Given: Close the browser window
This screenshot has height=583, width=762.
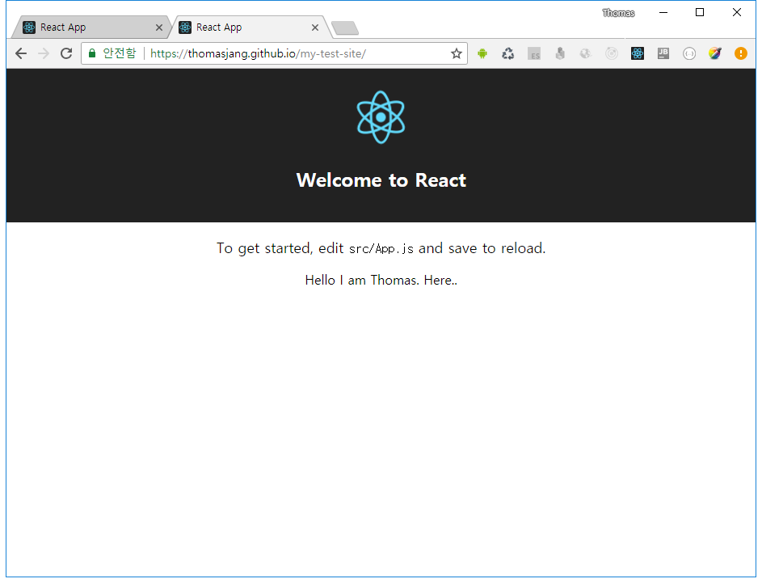Looking at the screenshot, I should coord(737,13).
